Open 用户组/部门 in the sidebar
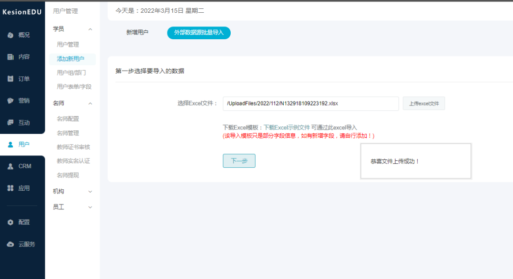 (x=71, y=73)
